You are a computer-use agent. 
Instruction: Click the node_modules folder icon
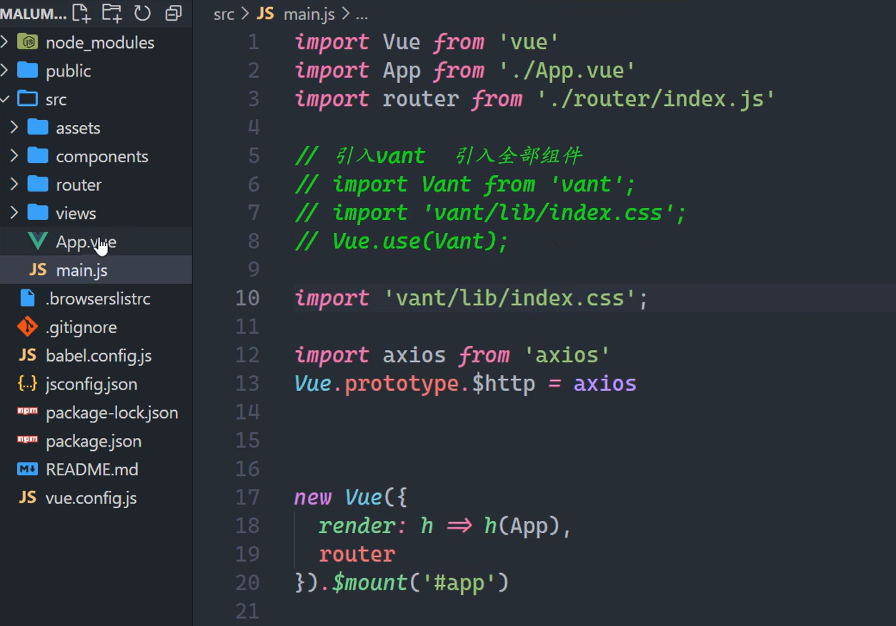pyautogui.click(x=27, y=41)
